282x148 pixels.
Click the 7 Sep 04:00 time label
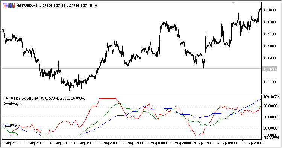tap(227, 143)
